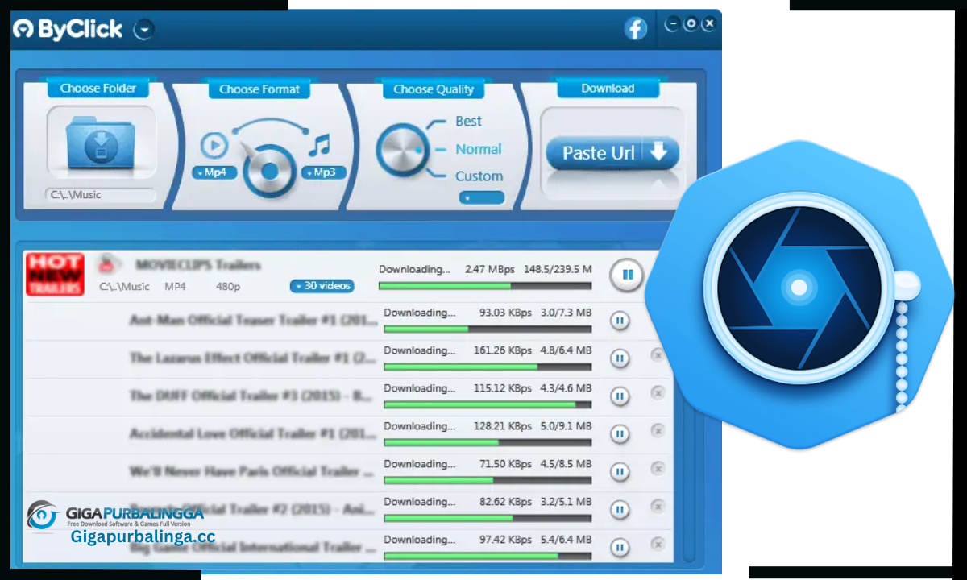Screen dimensions: 967x580
Task: Open the Facebook page icon
Action: click(x=636, y=29)
